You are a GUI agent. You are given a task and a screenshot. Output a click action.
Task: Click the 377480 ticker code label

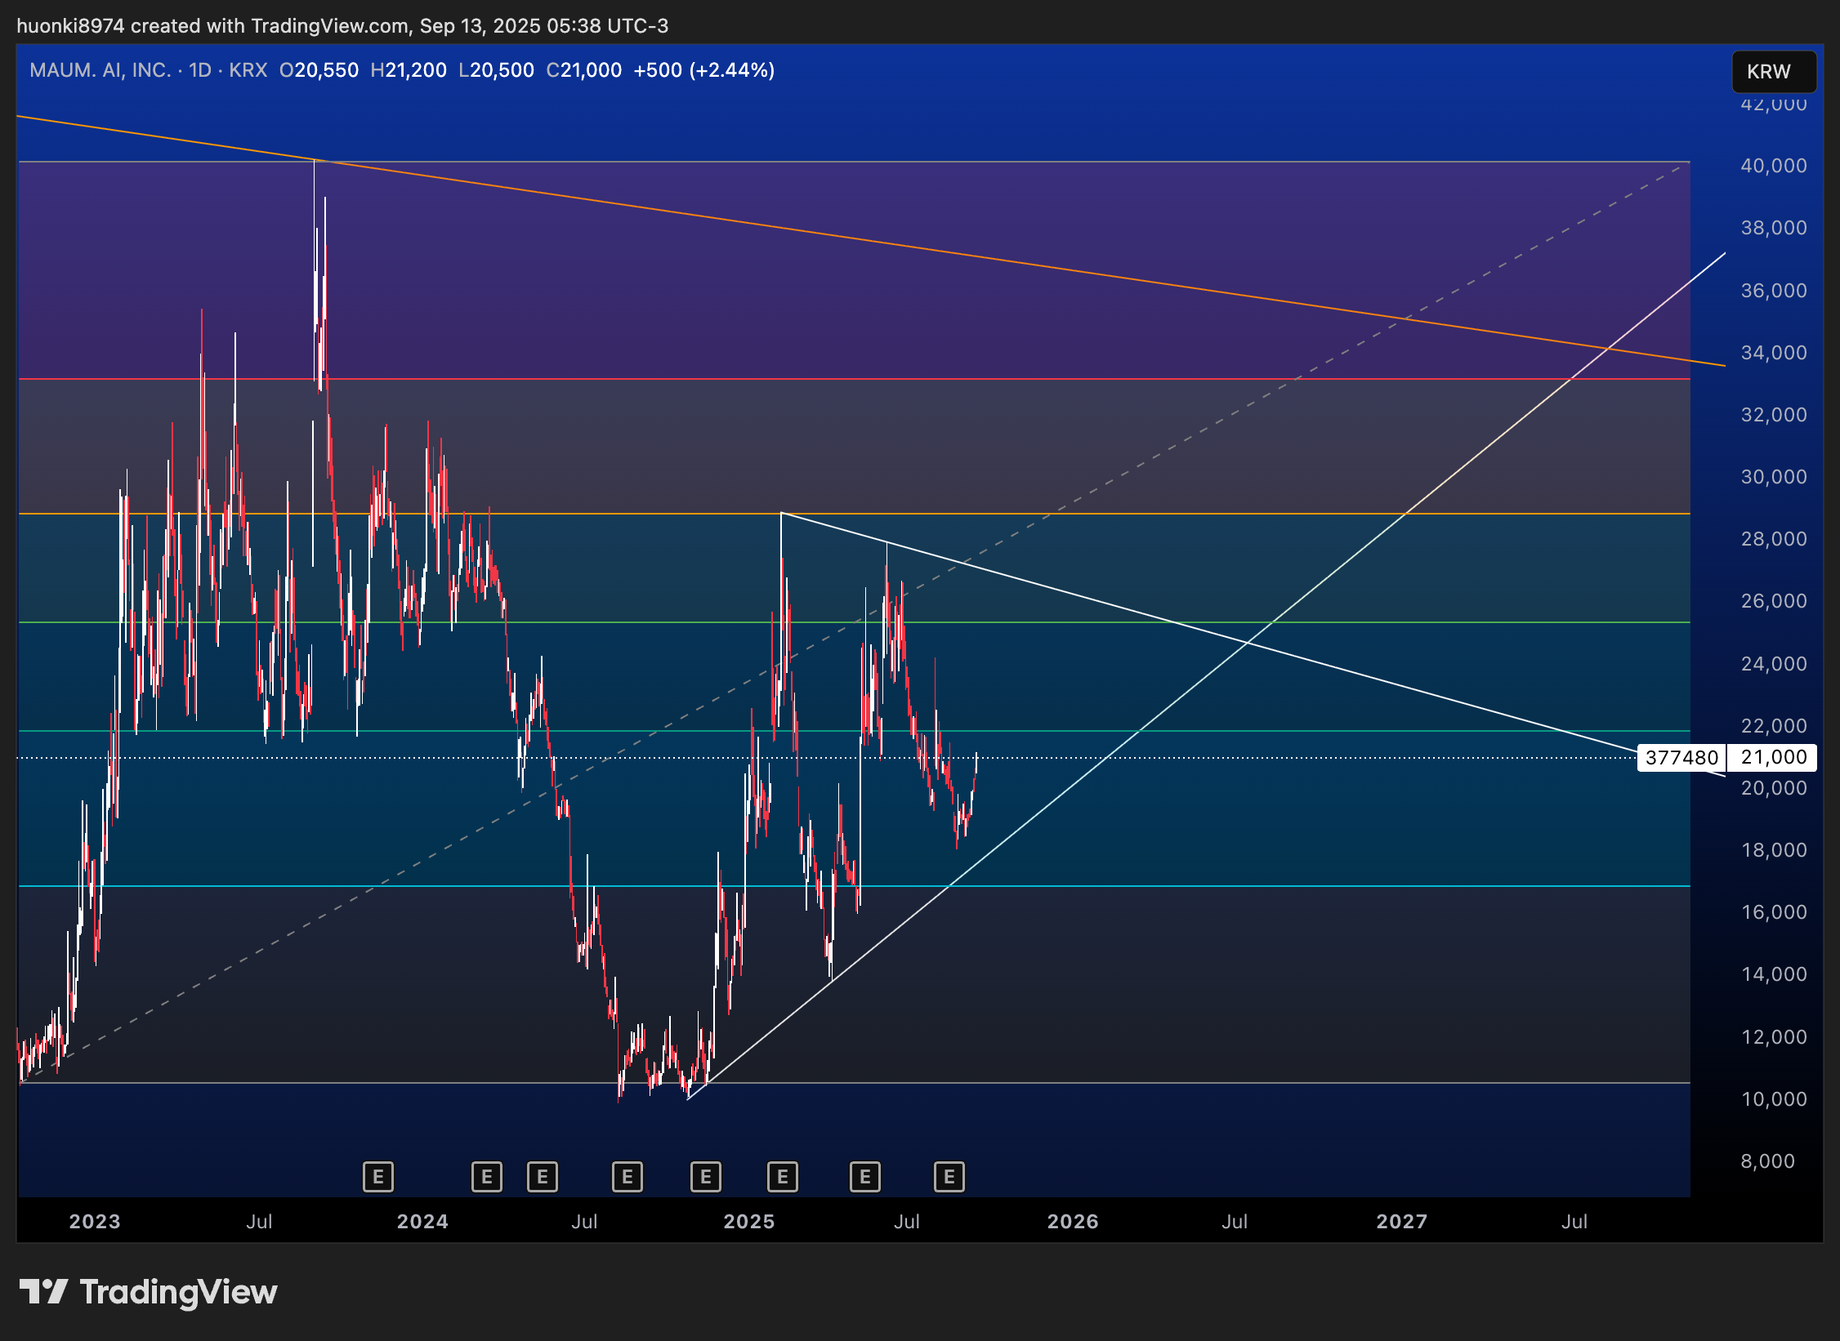[x=1681, y=758]
